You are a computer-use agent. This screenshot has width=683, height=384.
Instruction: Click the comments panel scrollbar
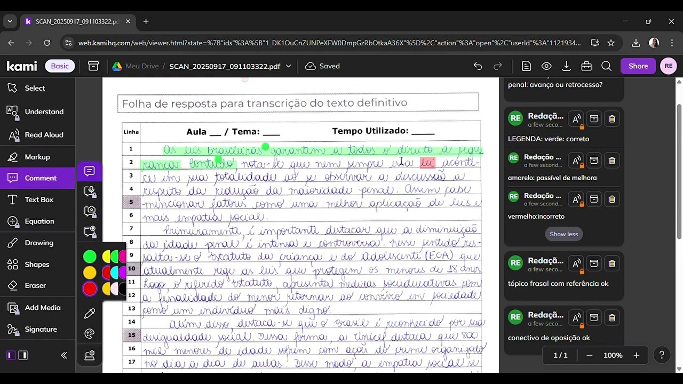click(679, 171)
